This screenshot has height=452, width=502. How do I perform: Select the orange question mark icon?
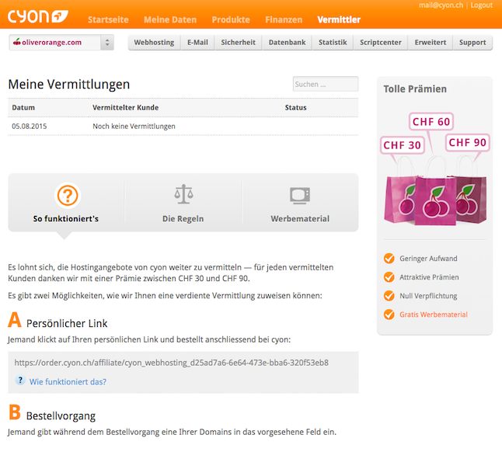(x=68, y=195)
